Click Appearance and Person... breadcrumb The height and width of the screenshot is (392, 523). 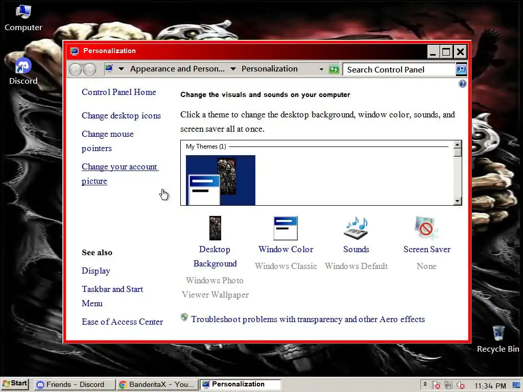177,69
